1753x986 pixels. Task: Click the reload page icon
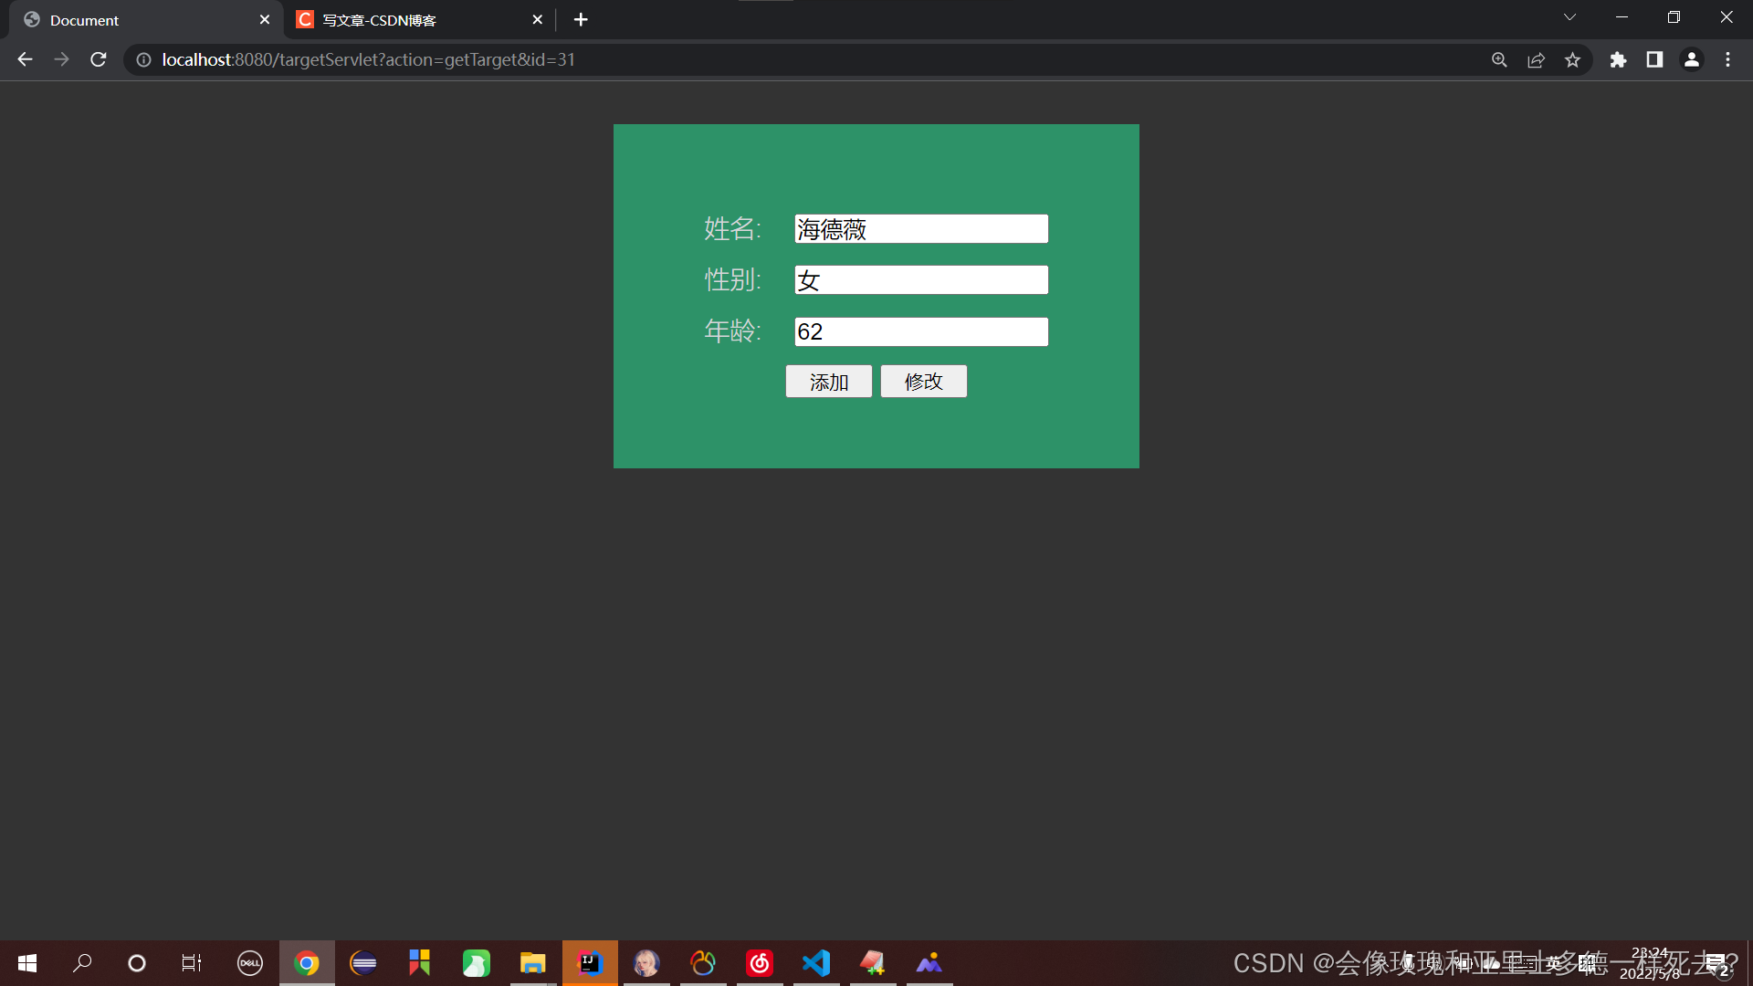[98, 59]
